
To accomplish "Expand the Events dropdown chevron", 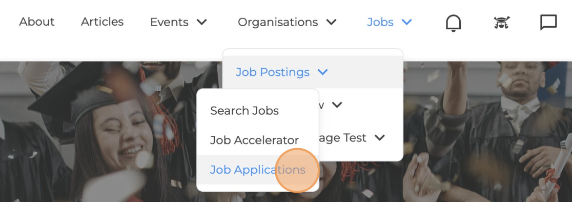I will pos(202,22).
